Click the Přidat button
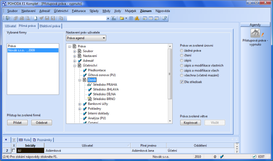273x161 pixels. (x=17, y=122)
